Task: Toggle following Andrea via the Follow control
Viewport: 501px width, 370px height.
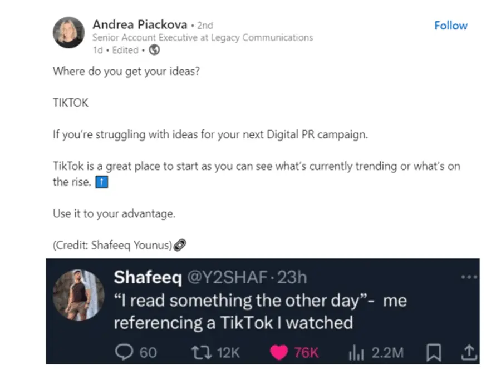Action: 450,26
